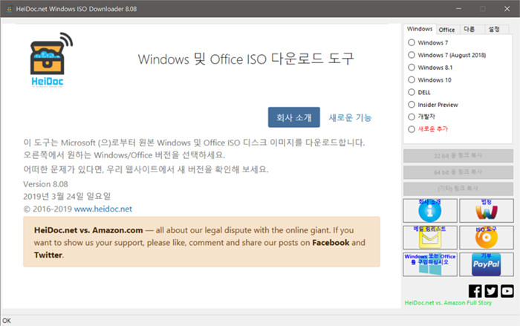Click the 64 bit link copy button
Image resolution: width=520 pixels, height=326 pixels.
458,172
